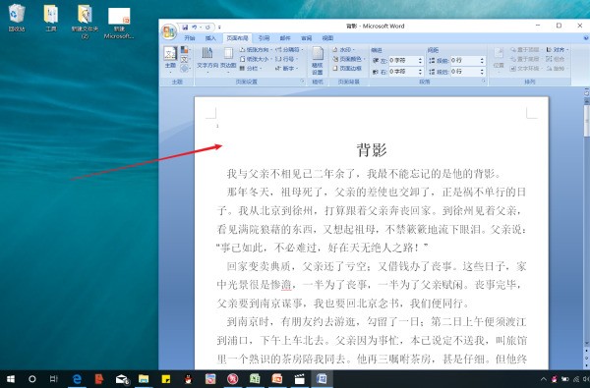Screen dimensions: 590x388
Task: Open Cortana search circle on taskbar
Action: 32,379
